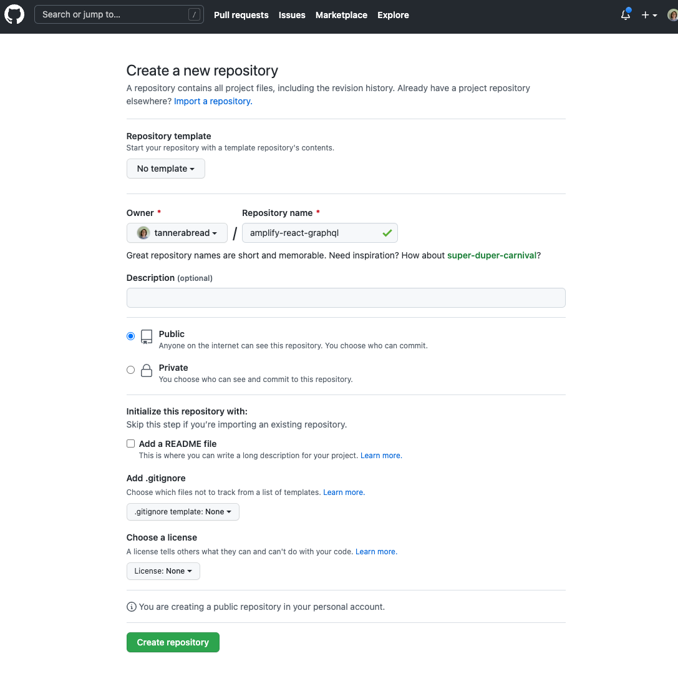Open Marketplace from the top navigation
Image resolution: width=678 pixels, height=676 pixels.
point(341,15)
